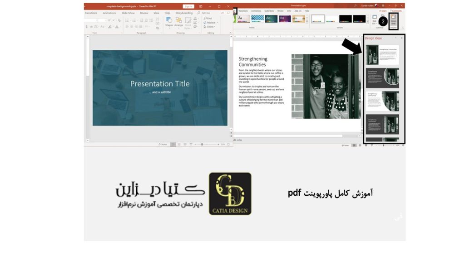Viewport: 465px width, 261px height.
Task: Toggle the Notes pane from the status bar
Action: click(163, 144)
